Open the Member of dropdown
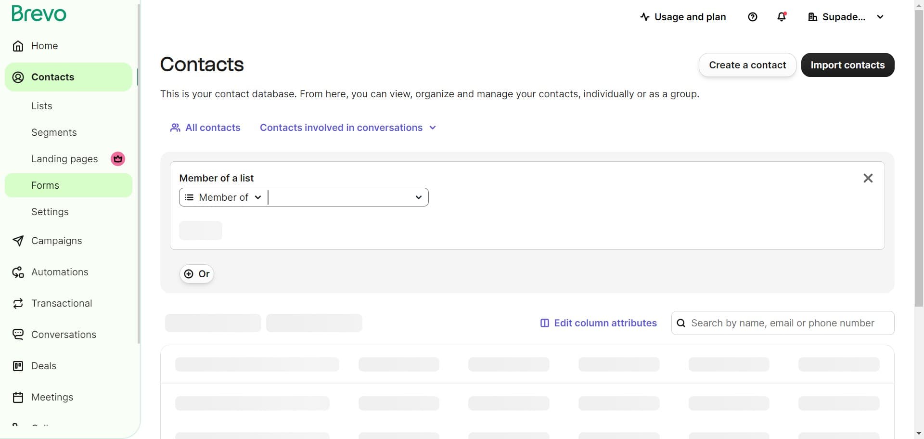The image size is (924, 439). [x=222, y=197]
